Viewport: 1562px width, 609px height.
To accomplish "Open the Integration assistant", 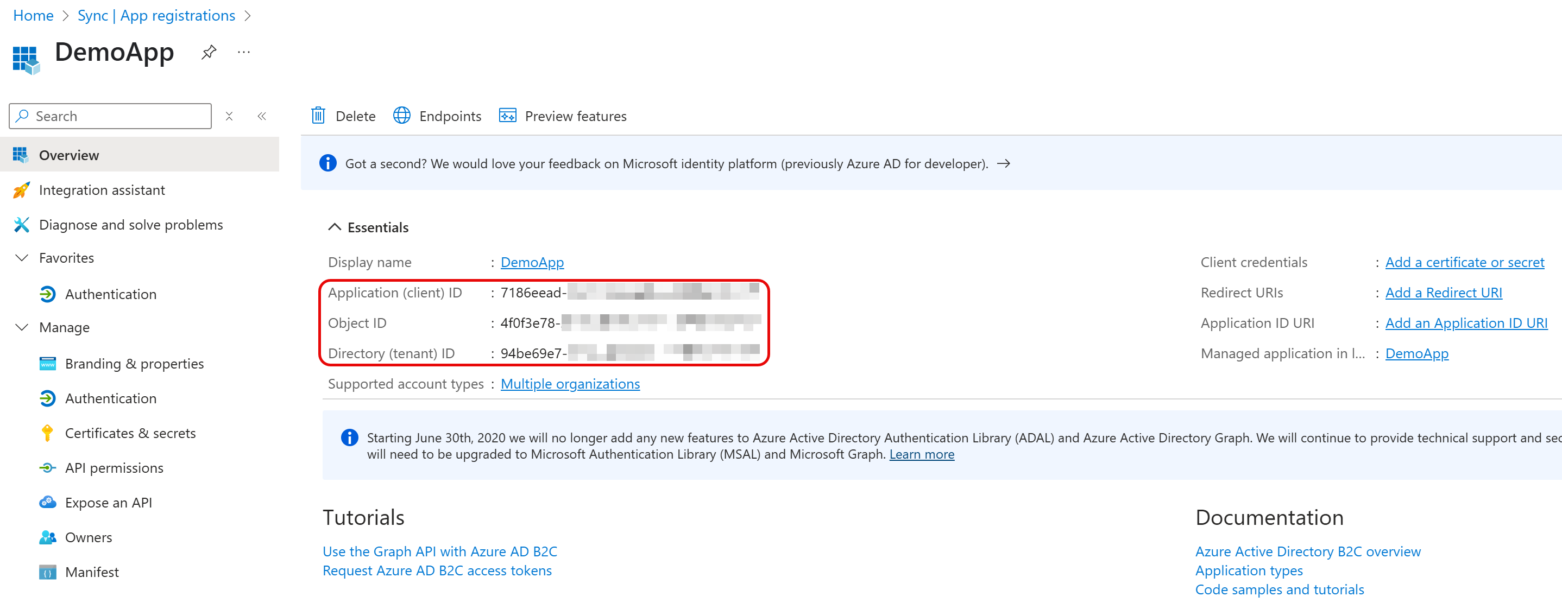I will pos(102,189).
